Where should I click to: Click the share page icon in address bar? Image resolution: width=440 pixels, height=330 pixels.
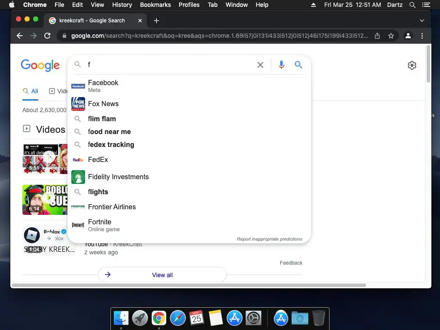pyautogui.click(x=377, y=36)
